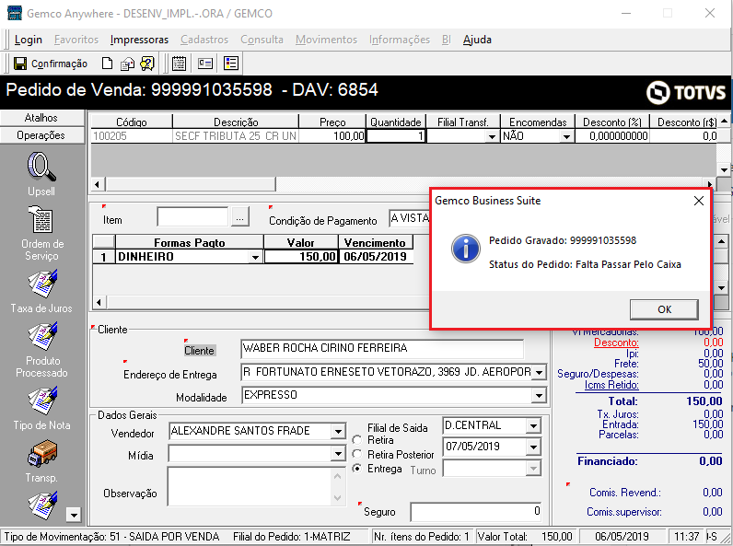Click the Código cell 100205
Image resolution: width=733 pixels, height=546 pixels.
click(x=132, y=136)
